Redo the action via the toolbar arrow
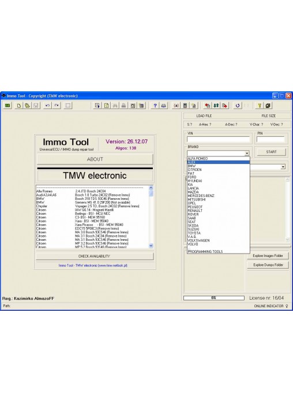 (57, 105)
